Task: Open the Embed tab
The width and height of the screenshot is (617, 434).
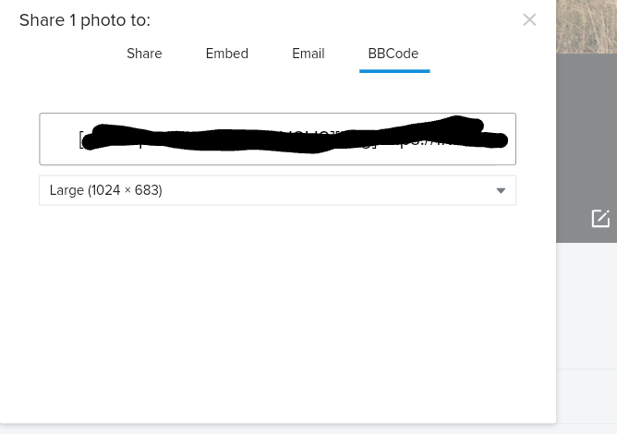Action: [227, 54]
